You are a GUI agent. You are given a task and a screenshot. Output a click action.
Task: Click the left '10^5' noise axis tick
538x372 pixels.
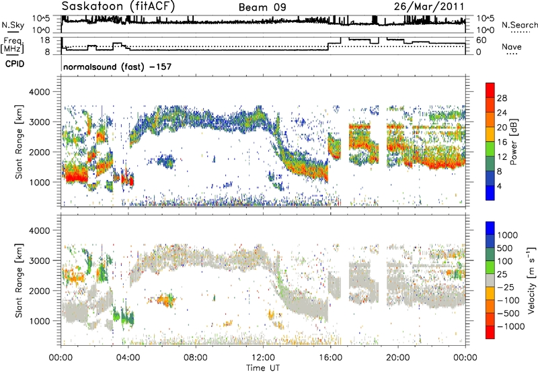(41, 18)
